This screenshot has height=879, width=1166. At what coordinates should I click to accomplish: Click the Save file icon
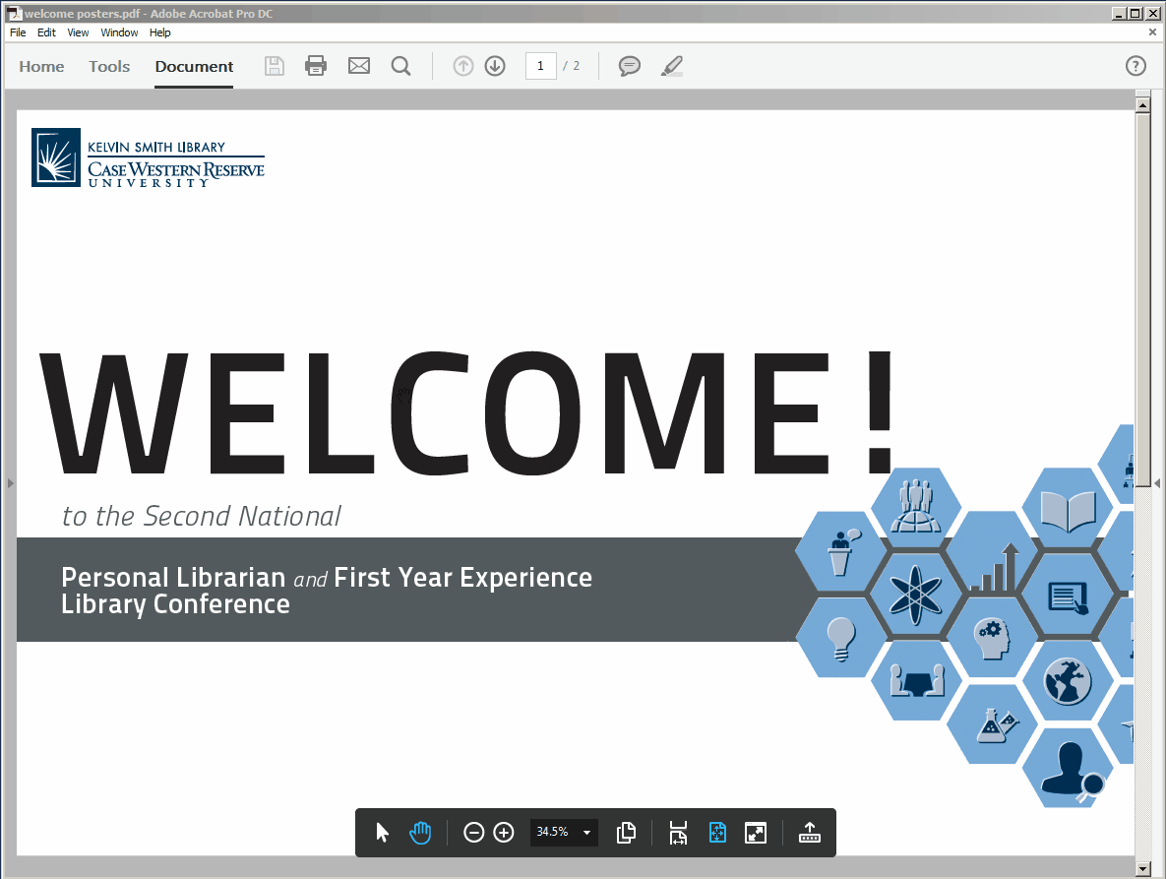click(x=275, y=66)
